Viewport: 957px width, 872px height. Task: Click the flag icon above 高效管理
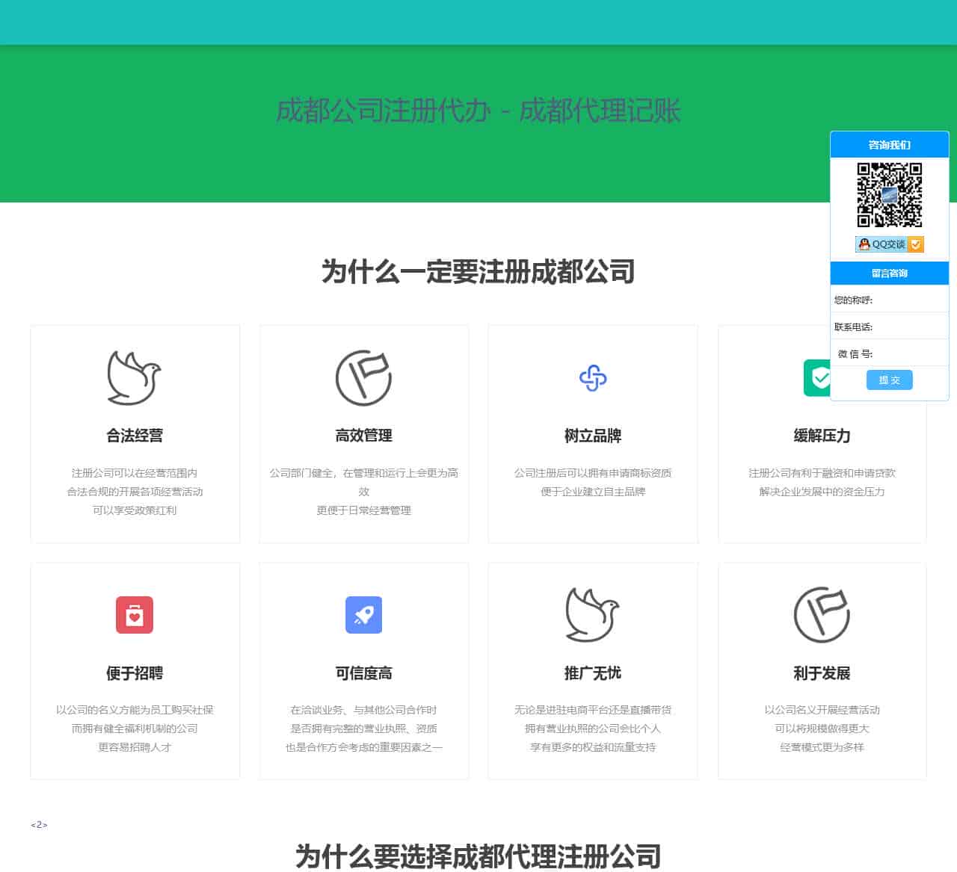pos(364,377)
